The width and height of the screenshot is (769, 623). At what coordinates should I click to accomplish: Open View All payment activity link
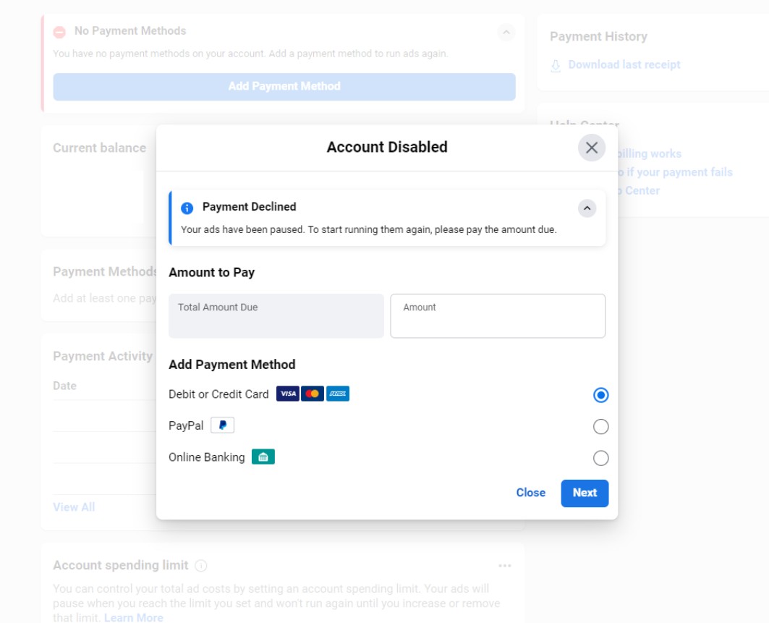(74, 507)
